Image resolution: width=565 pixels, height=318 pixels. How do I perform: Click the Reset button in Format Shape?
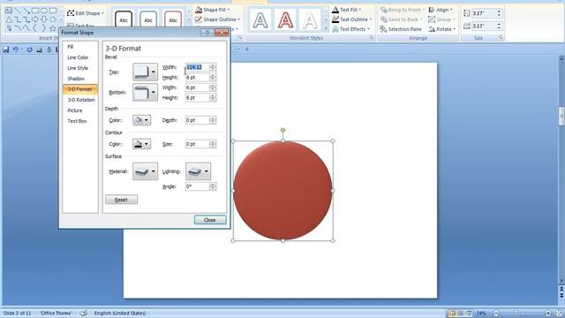pyautogui.click(x=121, y=200)
